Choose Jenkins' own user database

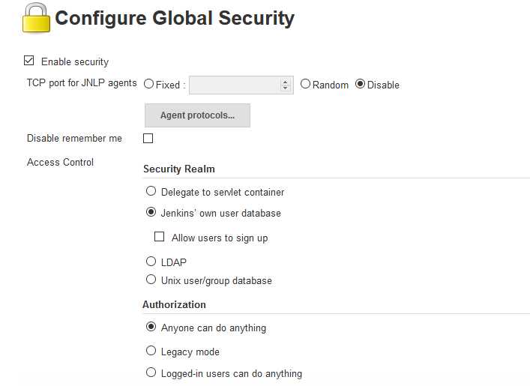(151, 213)
